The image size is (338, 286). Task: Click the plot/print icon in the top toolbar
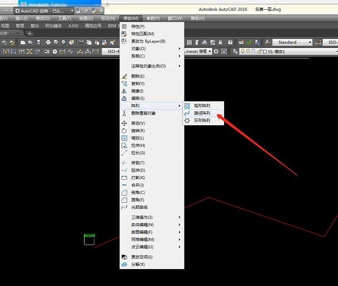click(48, 43)
